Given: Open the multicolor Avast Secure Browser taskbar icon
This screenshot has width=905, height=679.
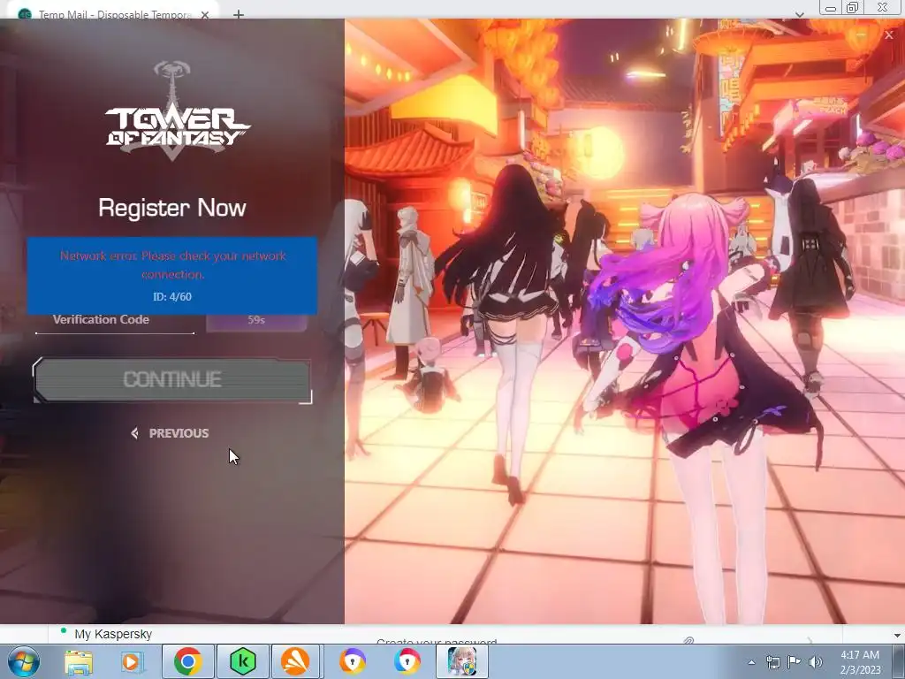Looking at the screenshot, I should coord(407,661).
